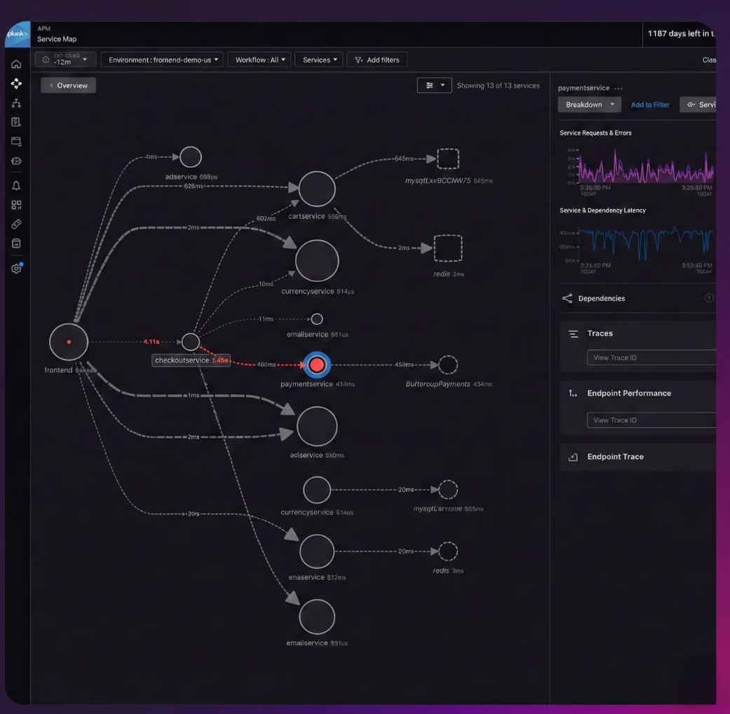
Task: Click the Clear filters link
Action: pos(709,60)
